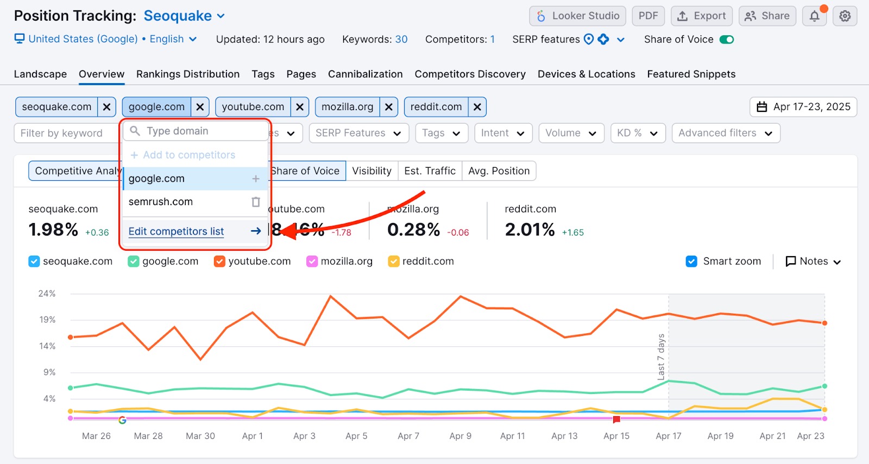Viewport: 869px width, 464px height.
Task: Toggle the Share of Voice switch
Action: pyautogui.click(x=726, y=40)
